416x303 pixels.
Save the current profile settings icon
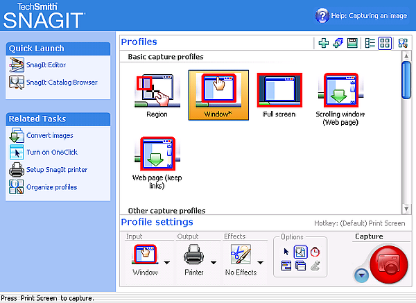[352, 43]
